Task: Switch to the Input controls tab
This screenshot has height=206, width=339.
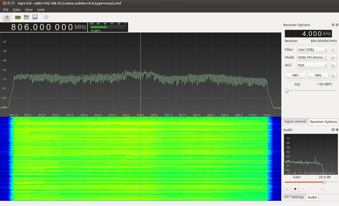Action: [x=295, y=122]
